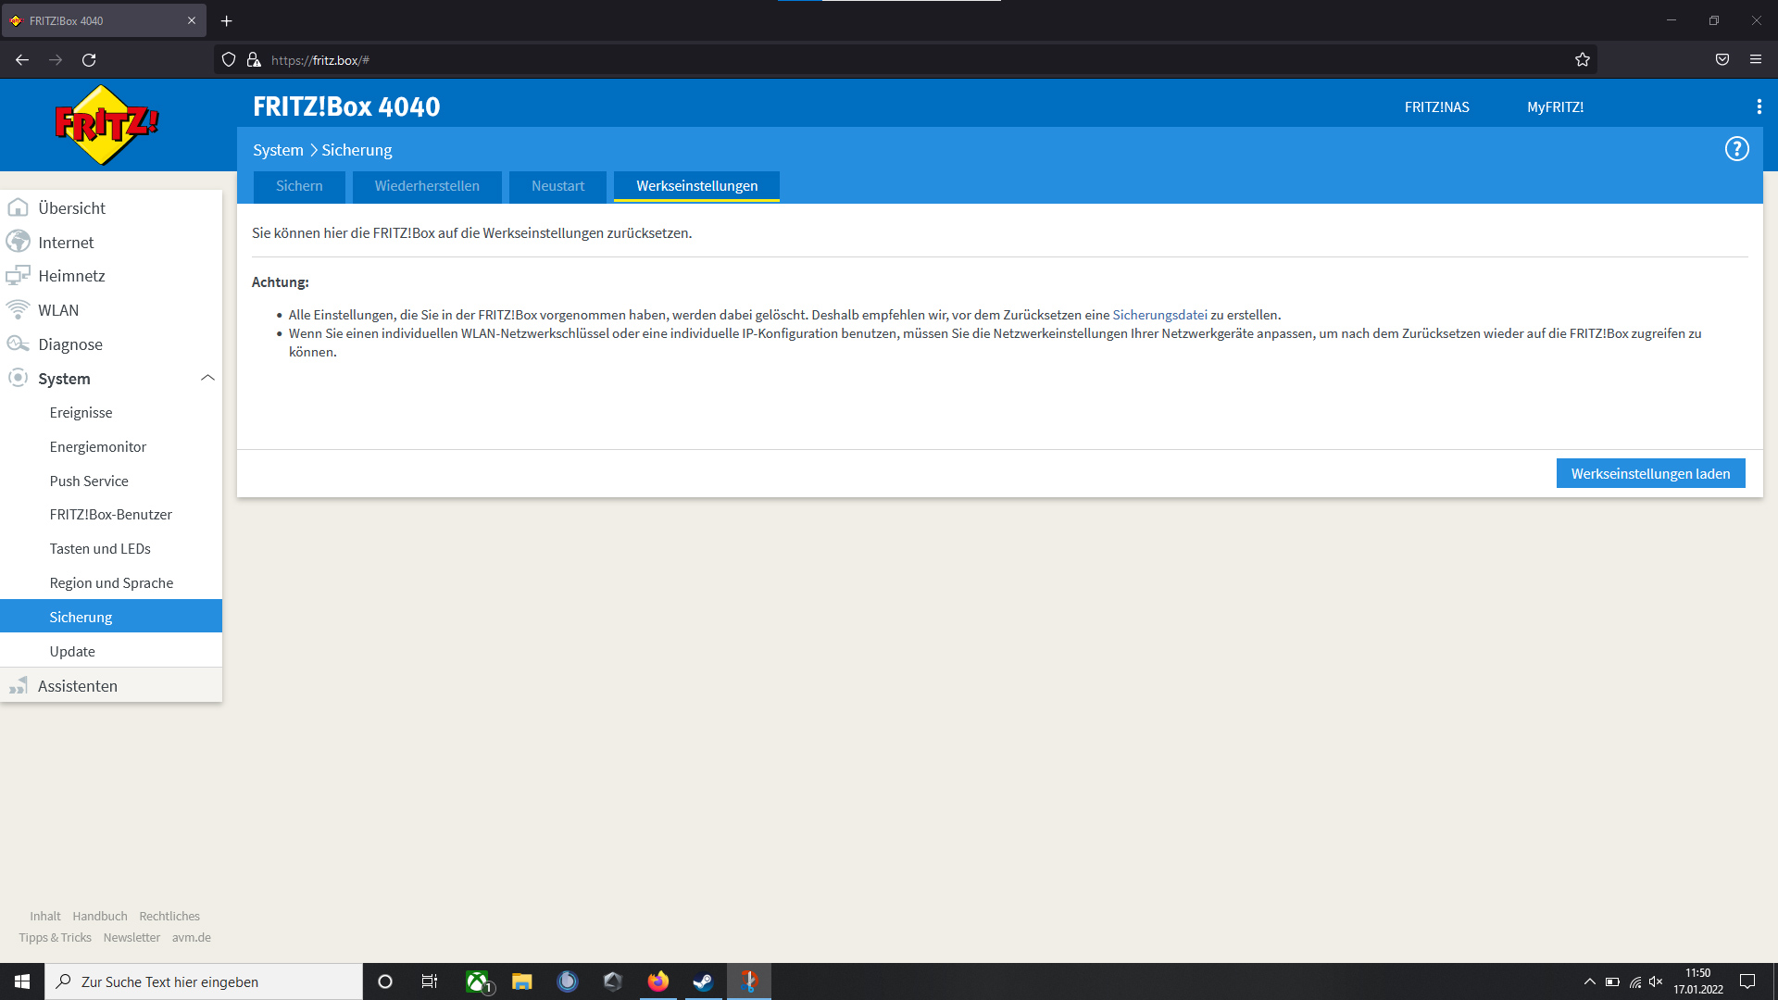Open FRITZ!NAS in the header
1778x1000 pixels.
(x=1436, y=107)
